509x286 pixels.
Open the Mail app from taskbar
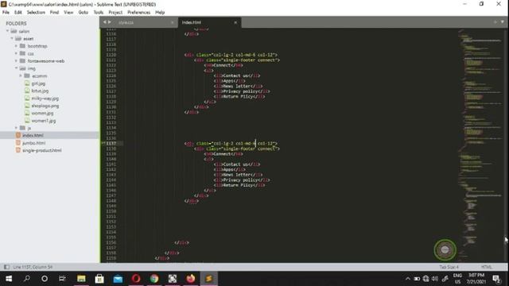click(x=118, y=279)
